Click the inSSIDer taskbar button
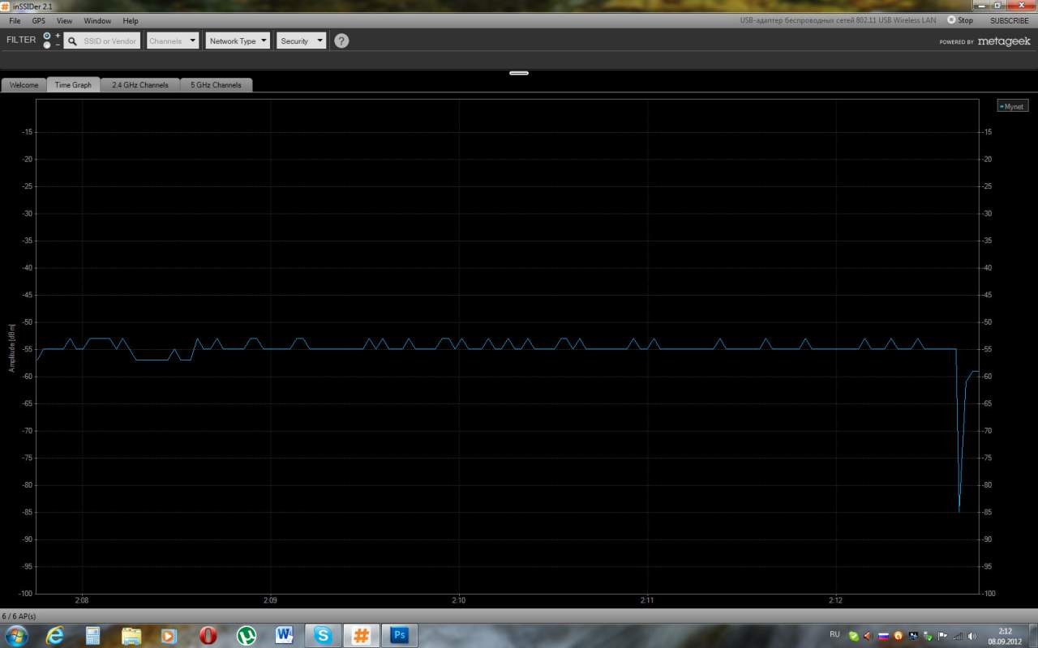The width and height of the screenshot is (1038, 648). pos(361,635)
